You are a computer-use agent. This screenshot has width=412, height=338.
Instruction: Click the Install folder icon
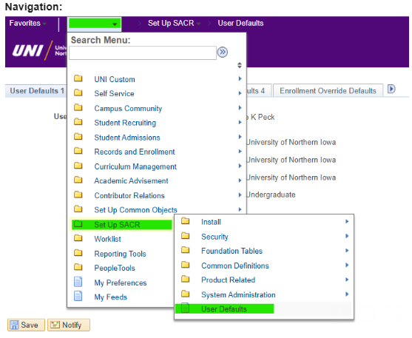pyautogui.click(x=185, y=221)
